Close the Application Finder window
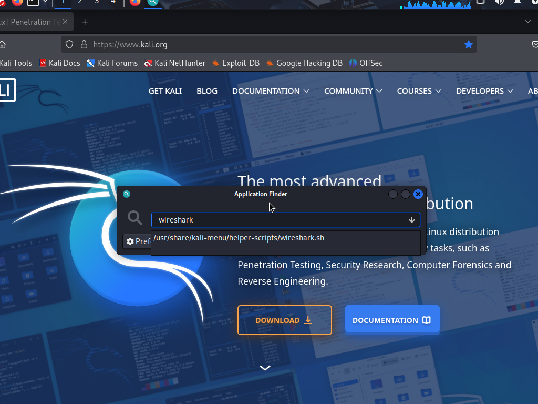This screenshot has width=538, height=404. coord(418,194)
